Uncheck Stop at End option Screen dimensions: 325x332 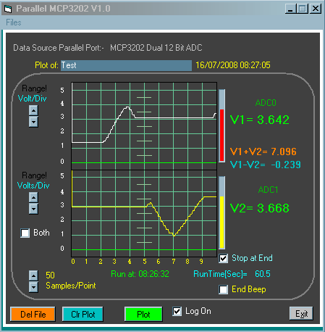click(223, 258)
